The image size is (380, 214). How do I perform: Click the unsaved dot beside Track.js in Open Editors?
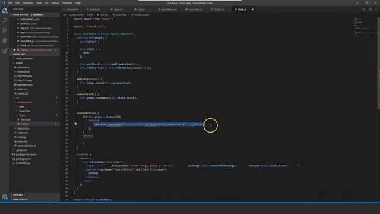(14, 50)
